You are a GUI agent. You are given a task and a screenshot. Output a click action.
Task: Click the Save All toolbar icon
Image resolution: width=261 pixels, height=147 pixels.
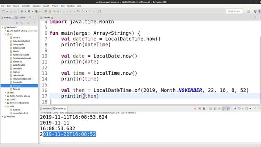pyautogui.click(x=15, y=11)
